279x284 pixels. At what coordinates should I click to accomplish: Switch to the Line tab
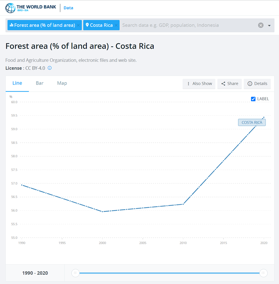coord(17,83)
